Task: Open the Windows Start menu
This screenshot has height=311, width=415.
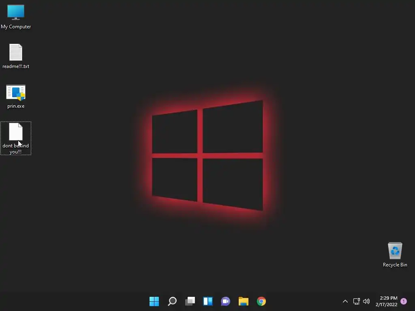Action: (154, 301)
